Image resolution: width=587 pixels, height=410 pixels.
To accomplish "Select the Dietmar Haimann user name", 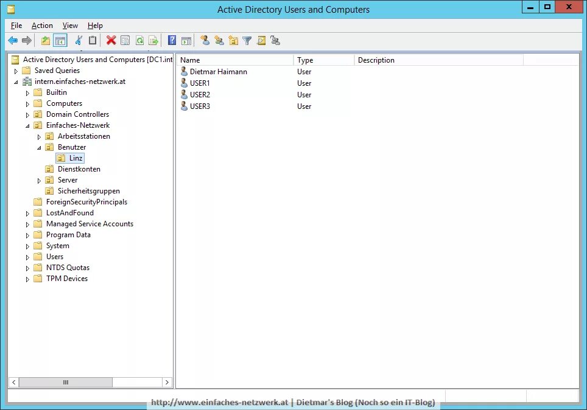I will [x=218, y=71].
